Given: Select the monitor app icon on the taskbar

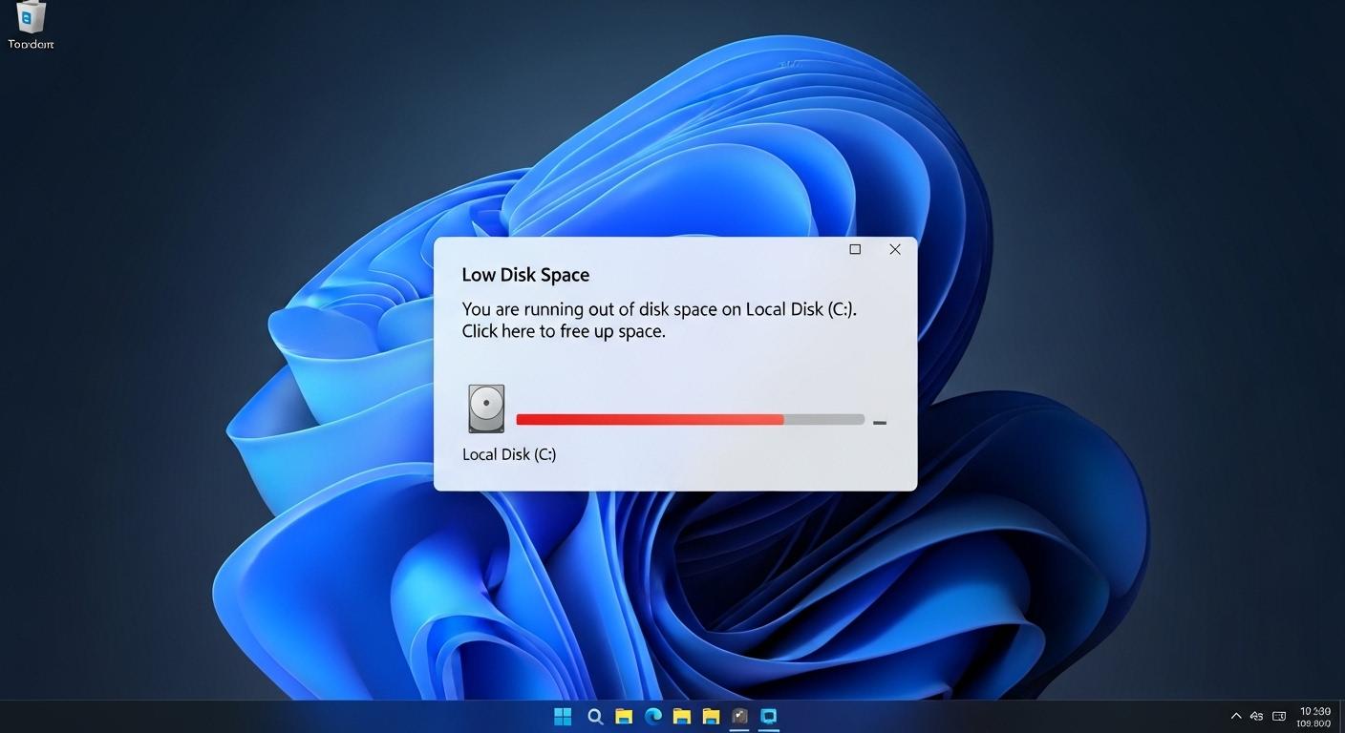Looking at the screenshot, I should point(769,716).
